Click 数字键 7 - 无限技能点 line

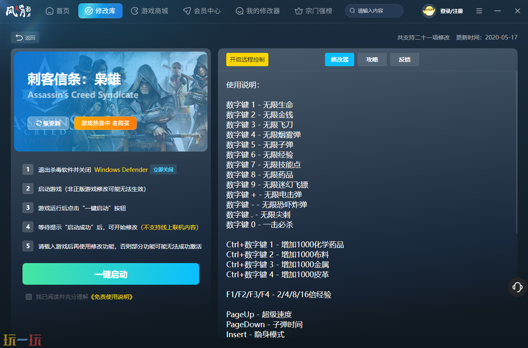pos(263,165)
